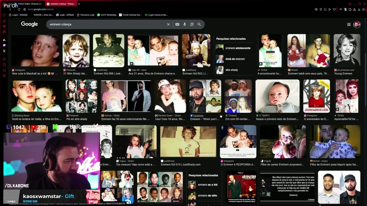Click 'Eminem faz 50 anos' Gshow caption
367x206 pixels.
pos(126,119)
